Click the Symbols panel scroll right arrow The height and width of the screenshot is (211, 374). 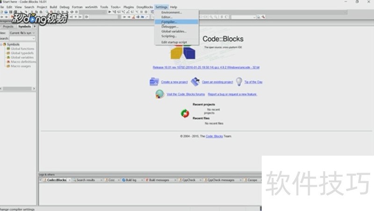pyautogui.click(x=34, y=89)
